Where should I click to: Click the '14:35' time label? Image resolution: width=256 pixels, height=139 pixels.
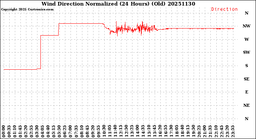click(x=143, y=131)
